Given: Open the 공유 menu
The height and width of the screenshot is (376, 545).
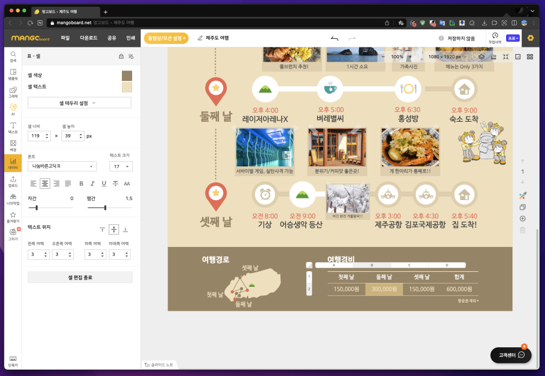Looking at the screenshot, I should point(112,38).
